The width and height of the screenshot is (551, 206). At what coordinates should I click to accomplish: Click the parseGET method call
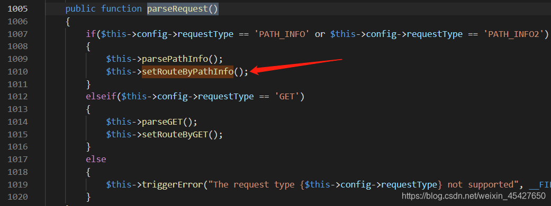pyautogui.click(x=162, y=122)
